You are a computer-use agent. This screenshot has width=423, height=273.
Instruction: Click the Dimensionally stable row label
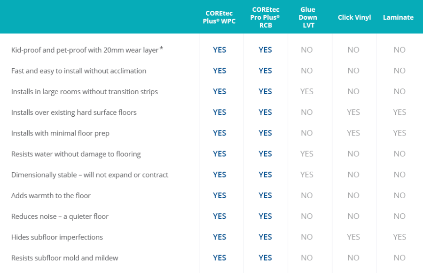(90, 175)
